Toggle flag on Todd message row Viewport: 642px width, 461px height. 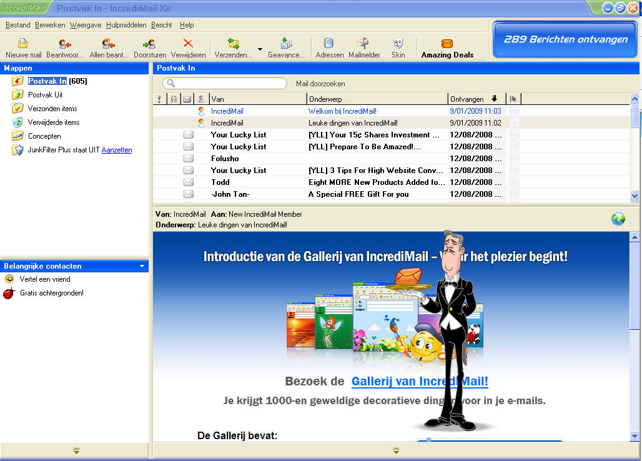[x=513, y=182]
